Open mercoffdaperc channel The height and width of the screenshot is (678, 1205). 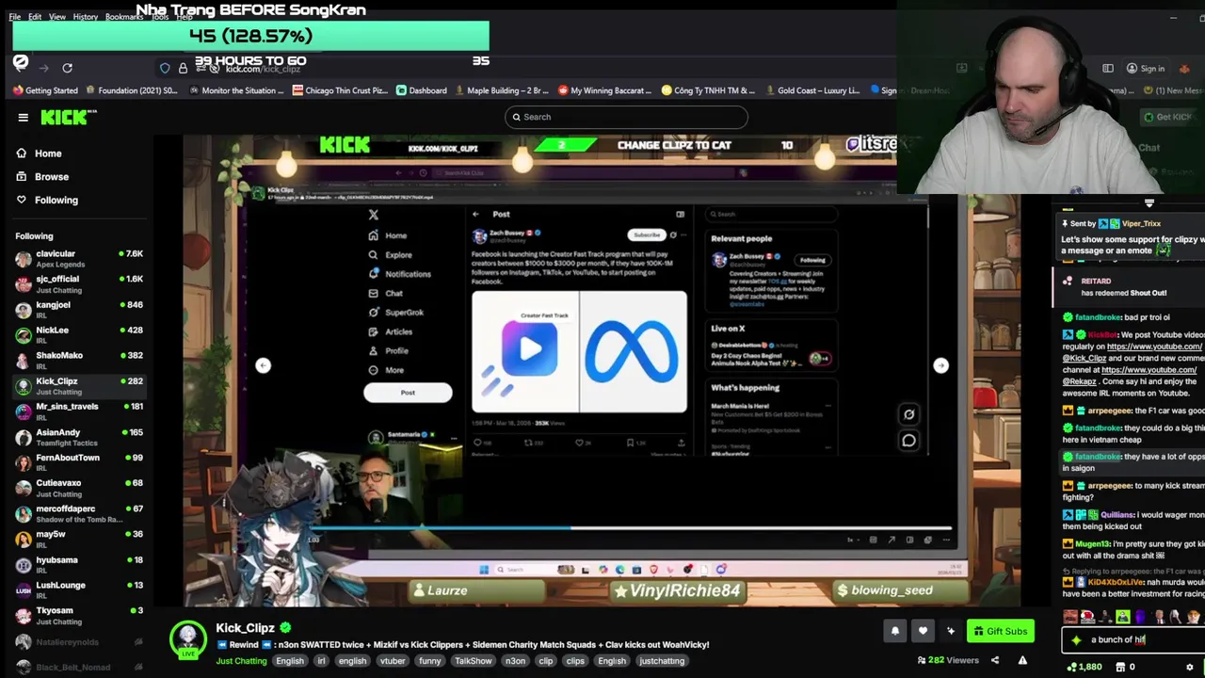(x=79, y=513)
